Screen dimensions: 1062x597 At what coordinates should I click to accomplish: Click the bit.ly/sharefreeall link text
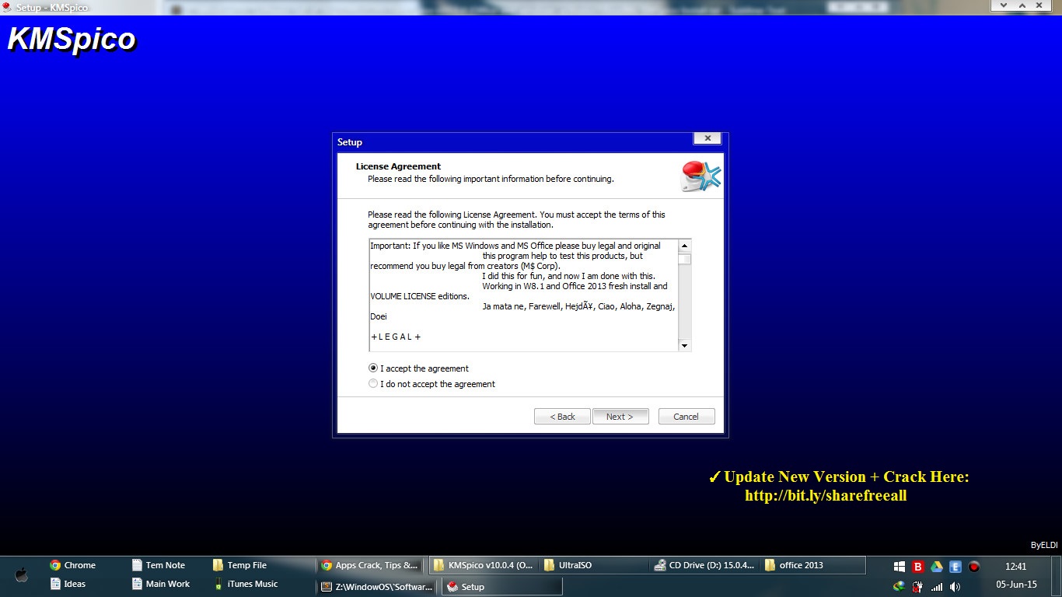[826, 496]
